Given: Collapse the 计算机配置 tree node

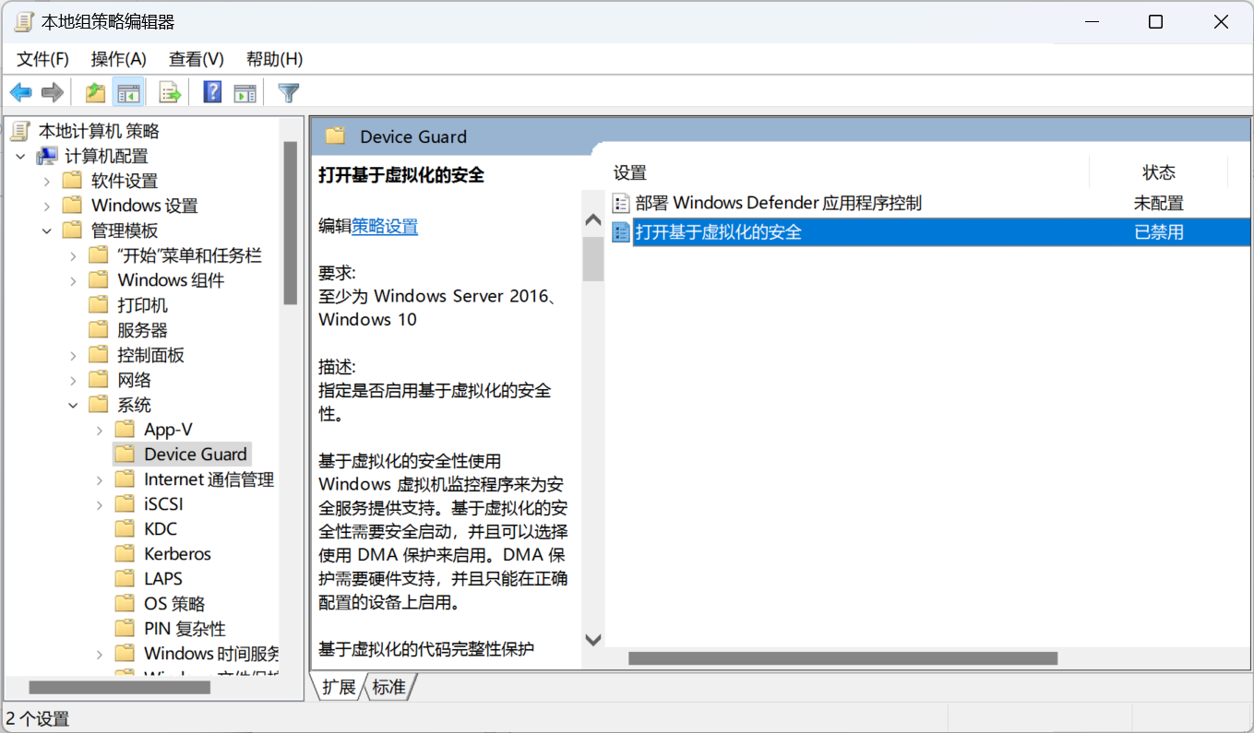Looking at the screenshot, I should tap(20, 157).
